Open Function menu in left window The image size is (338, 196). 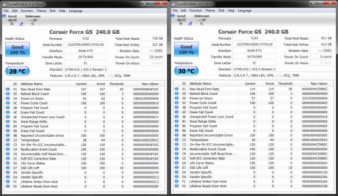(x=27, y=11)
